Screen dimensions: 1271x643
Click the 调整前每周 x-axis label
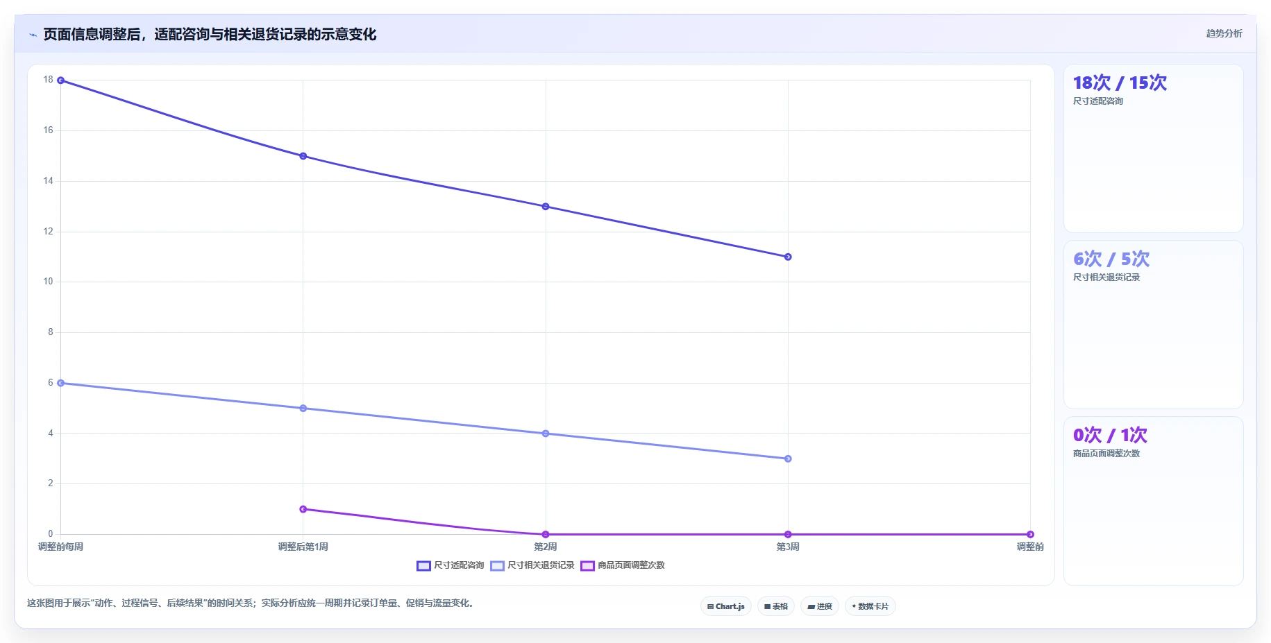61,547
